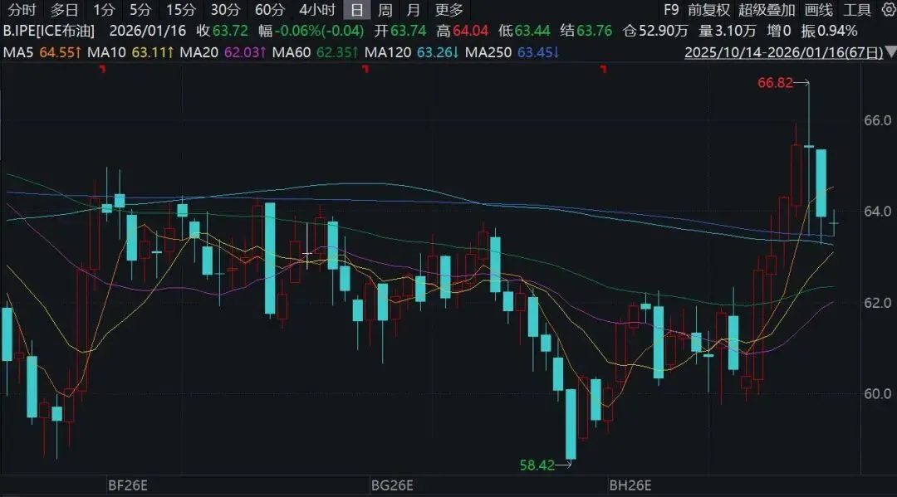Open the 工具 tools menu
Image resolution: width=897 pixels, height=497 pixels.
(857, 10)
